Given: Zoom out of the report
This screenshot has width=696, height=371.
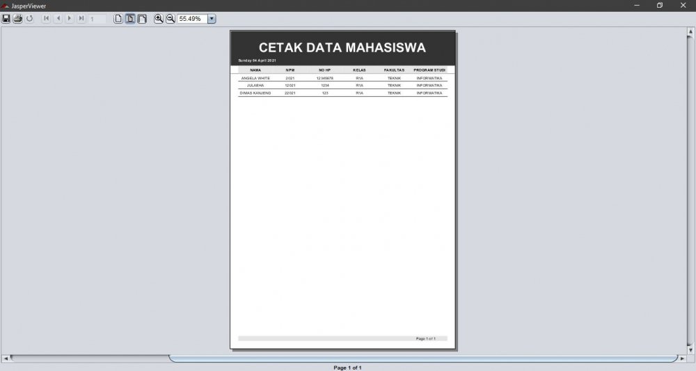Looking at the screenshot, I should [x=171, y=19].
